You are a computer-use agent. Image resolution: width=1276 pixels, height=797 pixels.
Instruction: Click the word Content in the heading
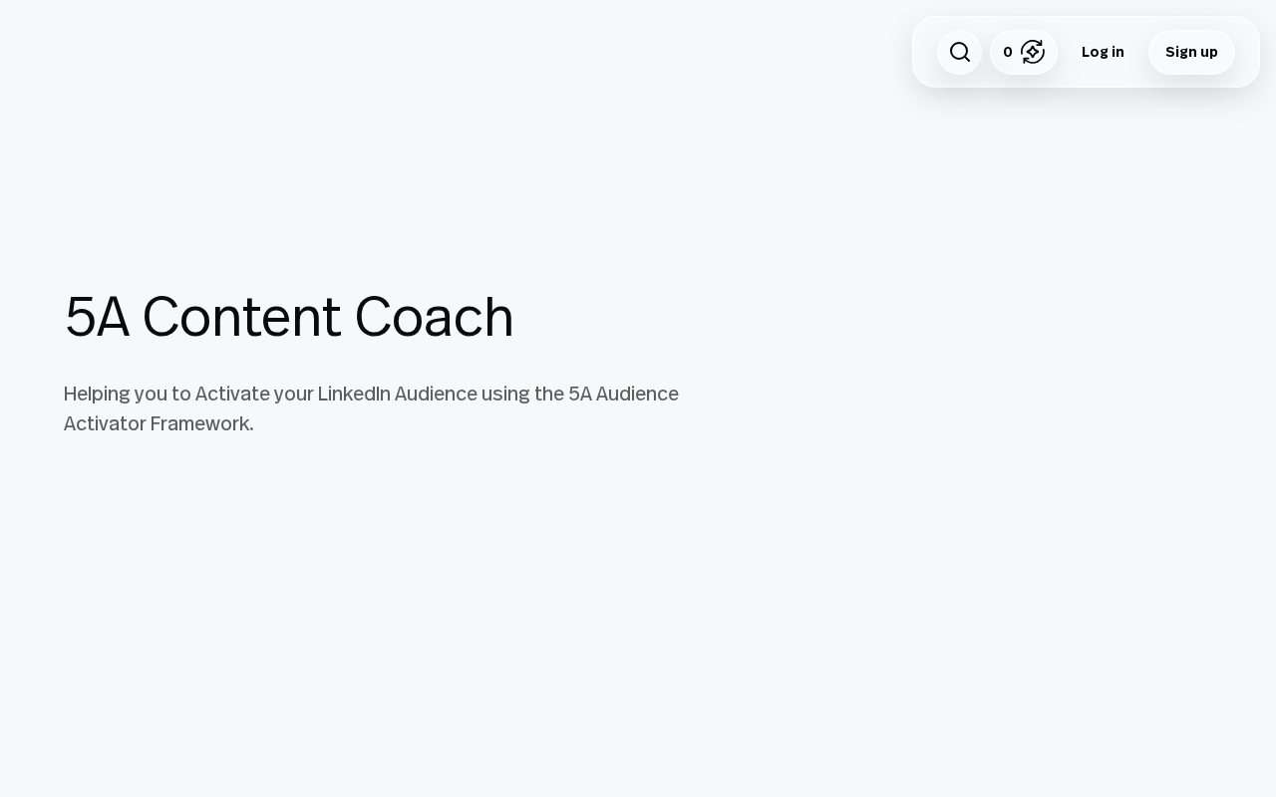[241, 317]
